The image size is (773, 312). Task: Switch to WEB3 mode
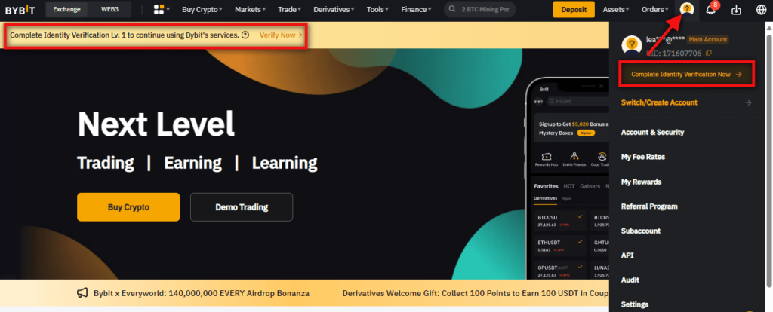[109, 9]
